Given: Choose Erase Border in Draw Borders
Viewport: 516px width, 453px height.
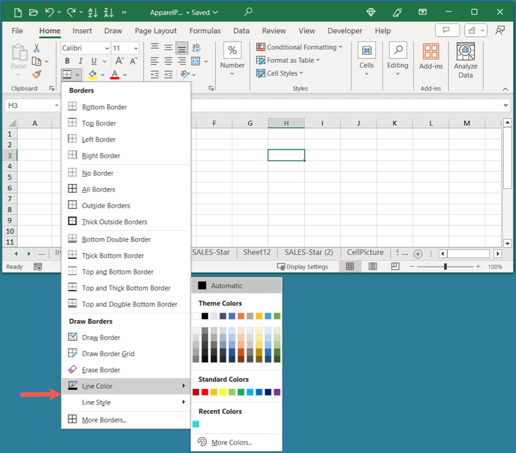Looking at the screenshot, I should [x=126, y=370].
